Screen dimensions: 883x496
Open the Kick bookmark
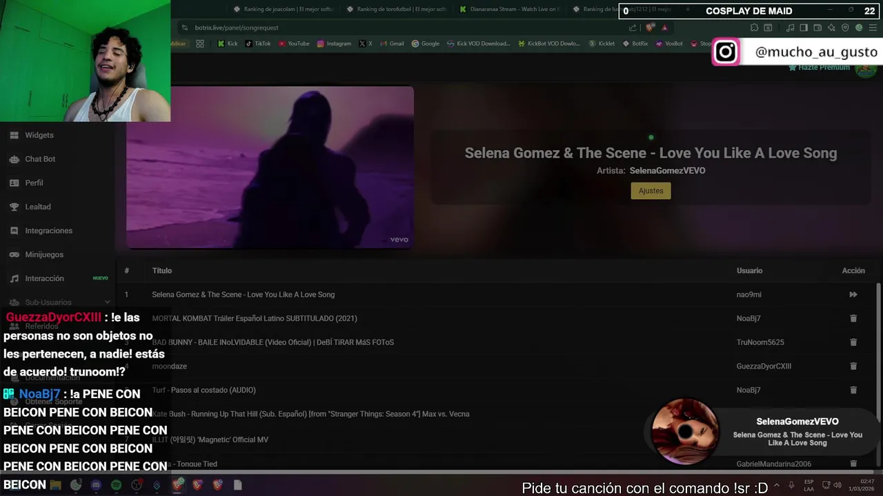click(228, 43)
